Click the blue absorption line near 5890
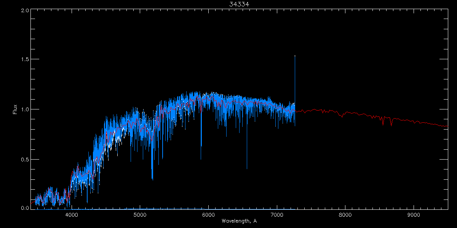The image size is (457, 228). tap(201, 133)
